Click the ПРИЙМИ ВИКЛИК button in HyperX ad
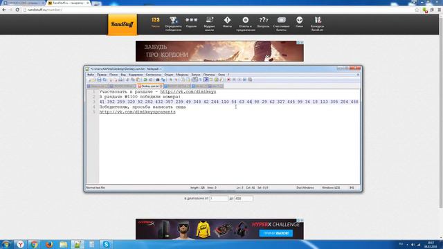Screen dimensions: 443x249 tap(276, 233)
